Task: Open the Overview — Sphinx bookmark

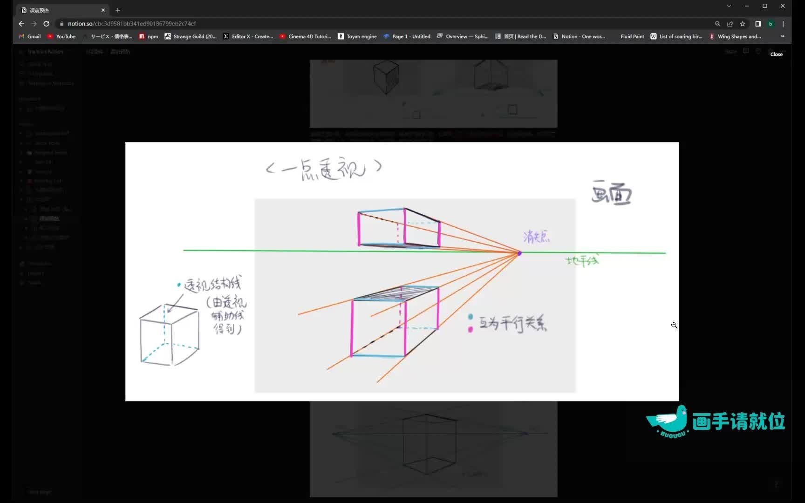Action: pyautogui.click(x=463, y=36)
